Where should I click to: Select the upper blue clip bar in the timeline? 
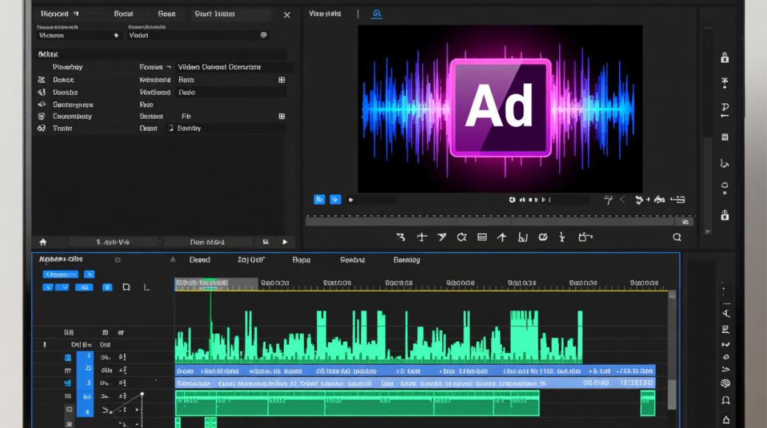pyautogui.click(x=415, y=371)
